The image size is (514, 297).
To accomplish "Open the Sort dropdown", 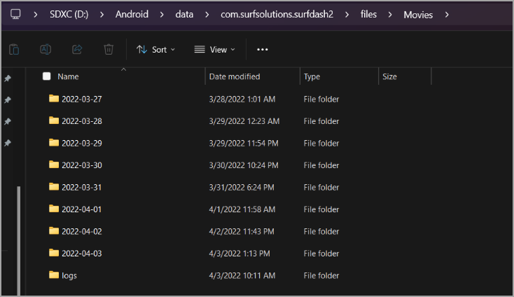I will tap(155, 50).
